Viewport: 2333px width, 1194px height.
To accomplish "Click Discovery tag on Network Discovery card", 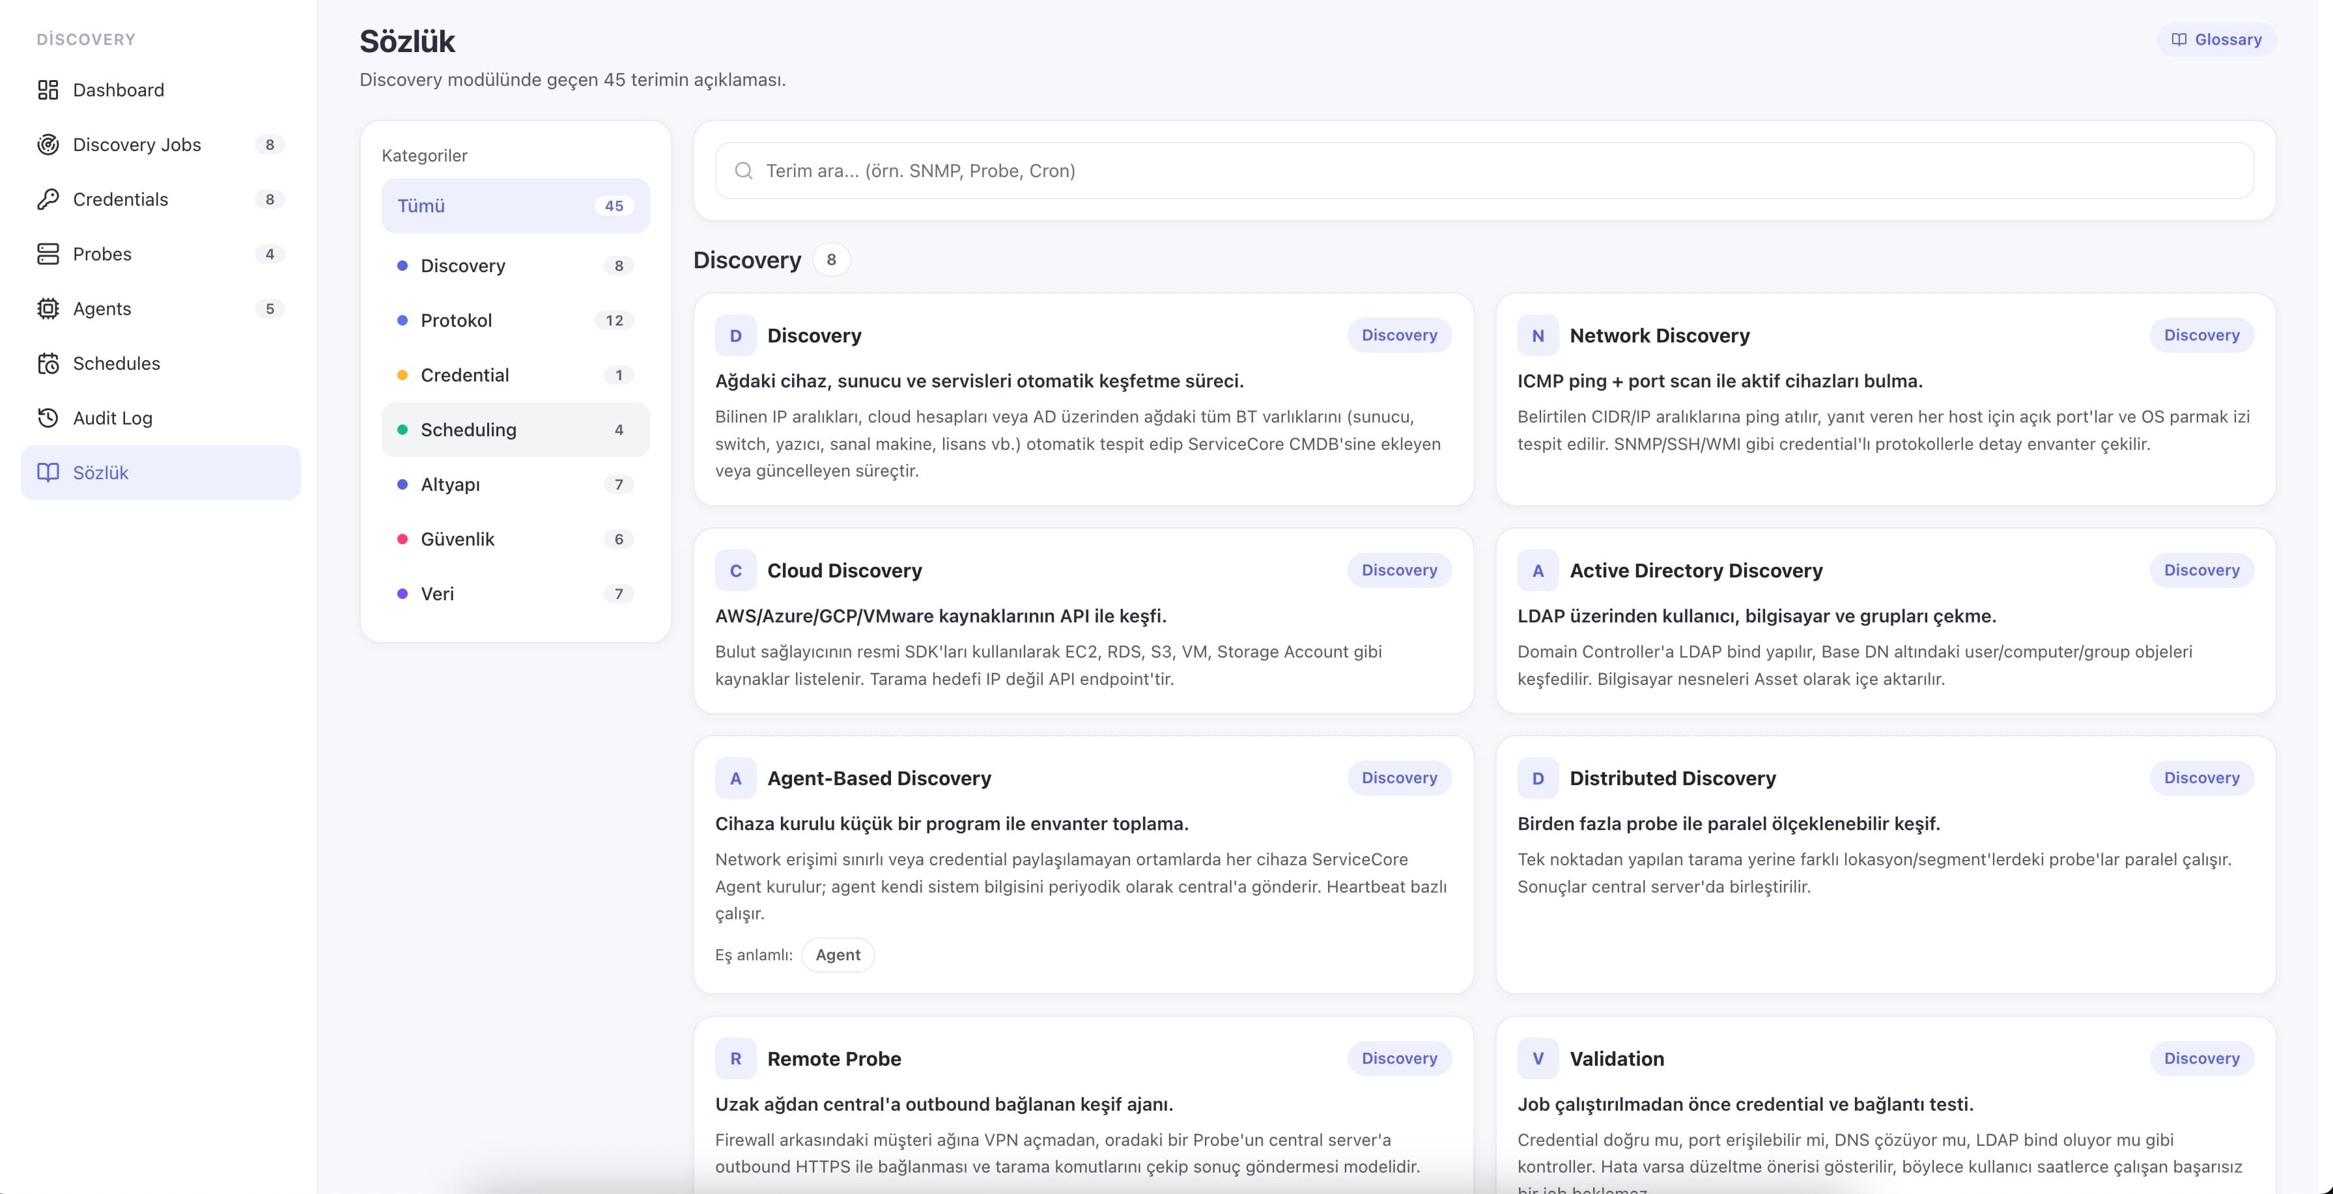I will [2201, 335].
